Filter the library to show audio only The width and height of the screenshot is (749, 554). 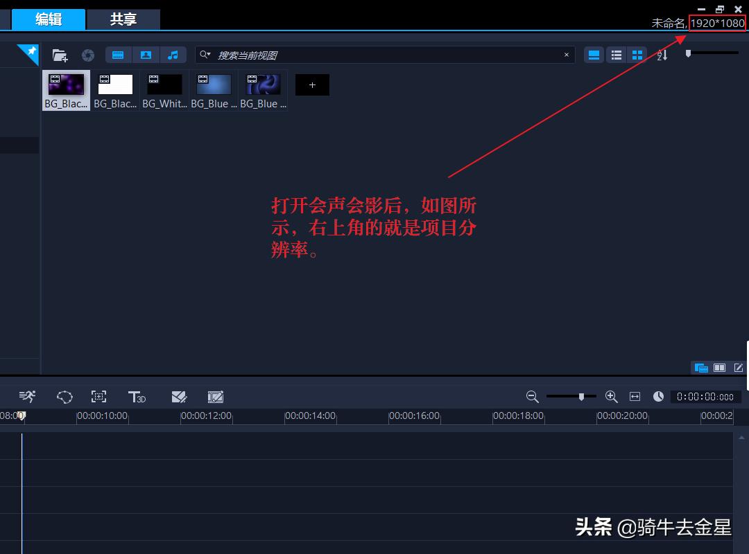tap(173, 55)
